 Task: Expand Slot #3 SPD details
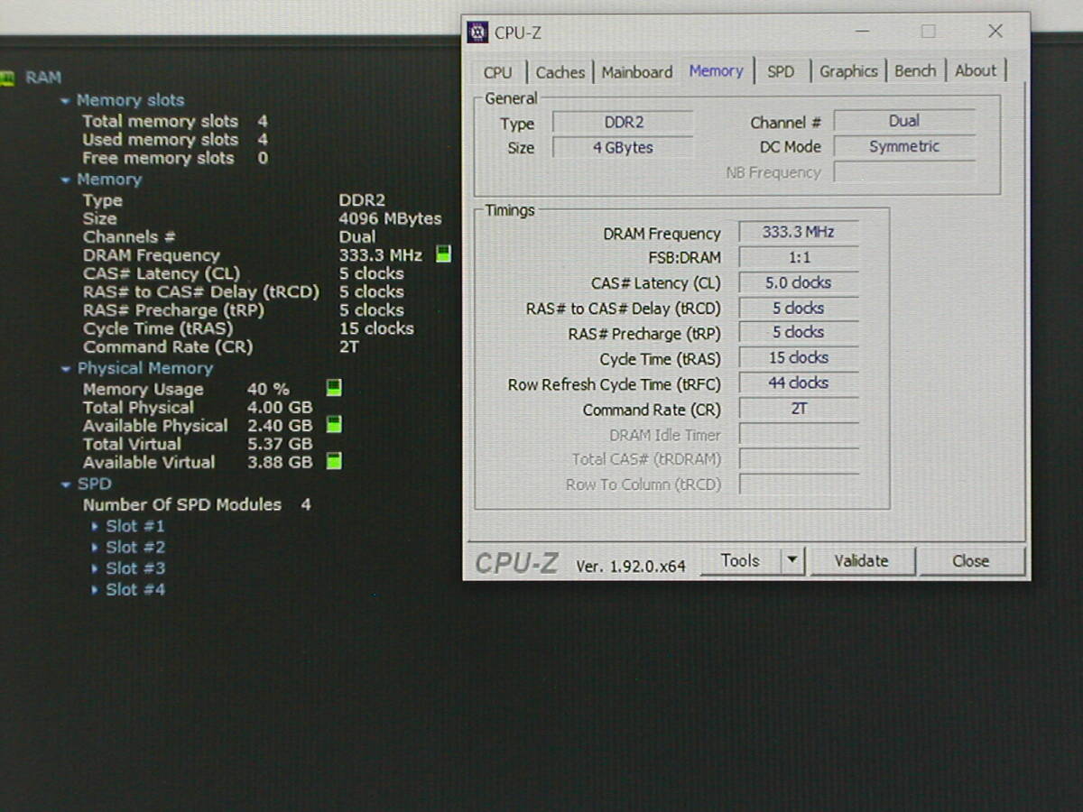pyautogui.click(x=95, y=568)
